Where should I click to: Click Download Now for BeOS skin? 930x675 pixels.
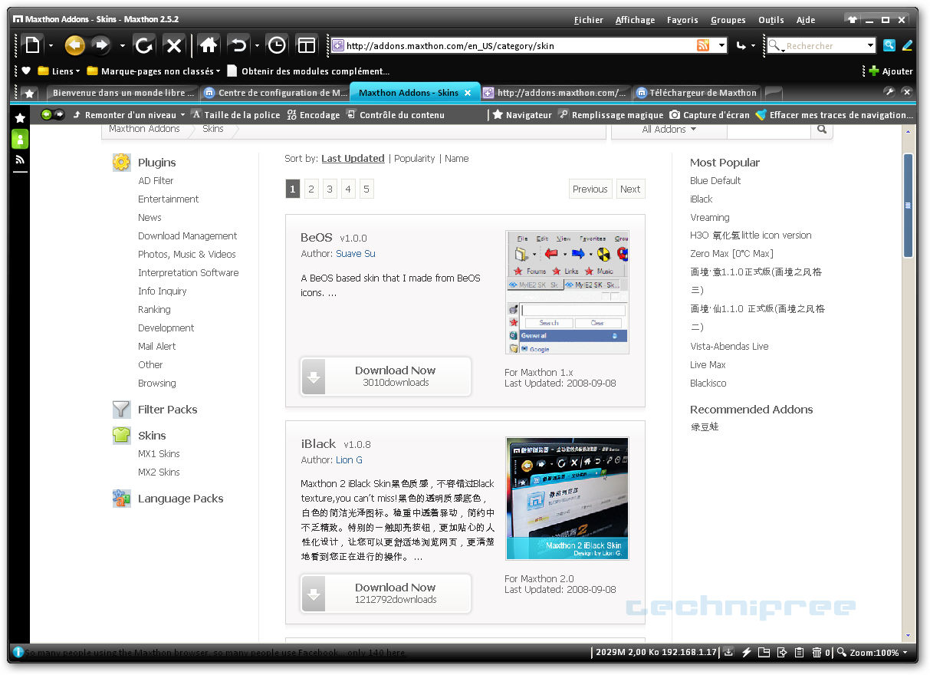(386, 376)
